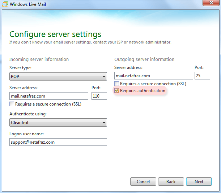The height and width of the screenshot is (193, 221).
Task: Focus the incoming Port 110 field
Action: (x=99, y=96)
